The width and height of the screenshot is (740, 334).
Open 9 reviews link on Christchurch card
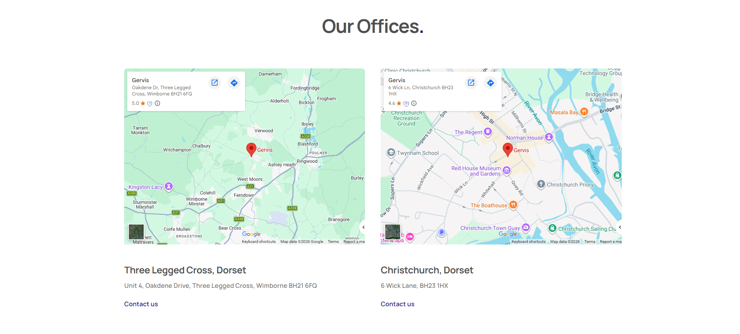(406, 103)
